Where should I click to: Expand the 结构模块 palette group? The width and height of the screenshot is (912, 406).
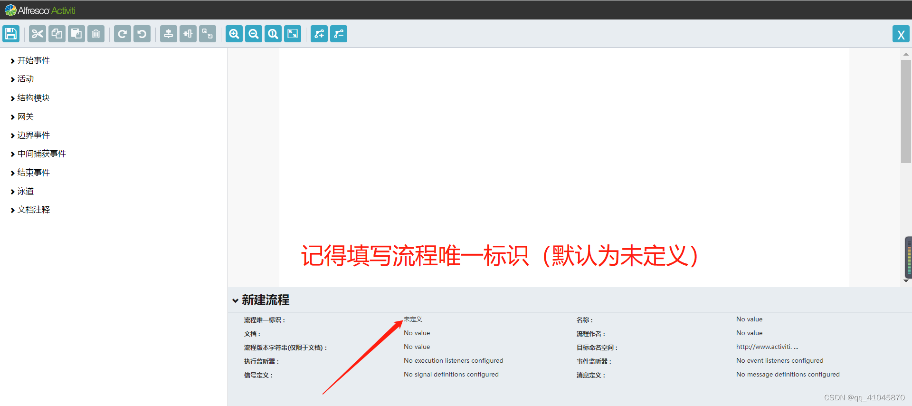(x=30, y=98)
